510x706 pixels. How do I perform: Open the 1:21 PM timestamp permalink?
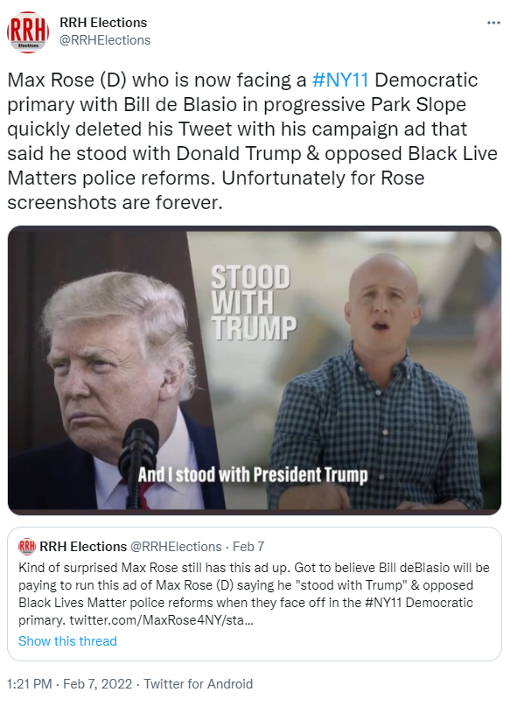(29, 684)
